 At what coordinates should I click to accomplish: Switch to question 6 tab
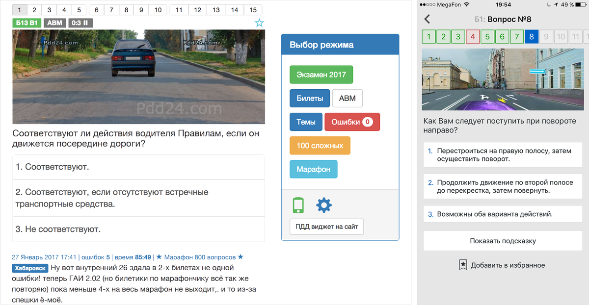pos(96,10)
